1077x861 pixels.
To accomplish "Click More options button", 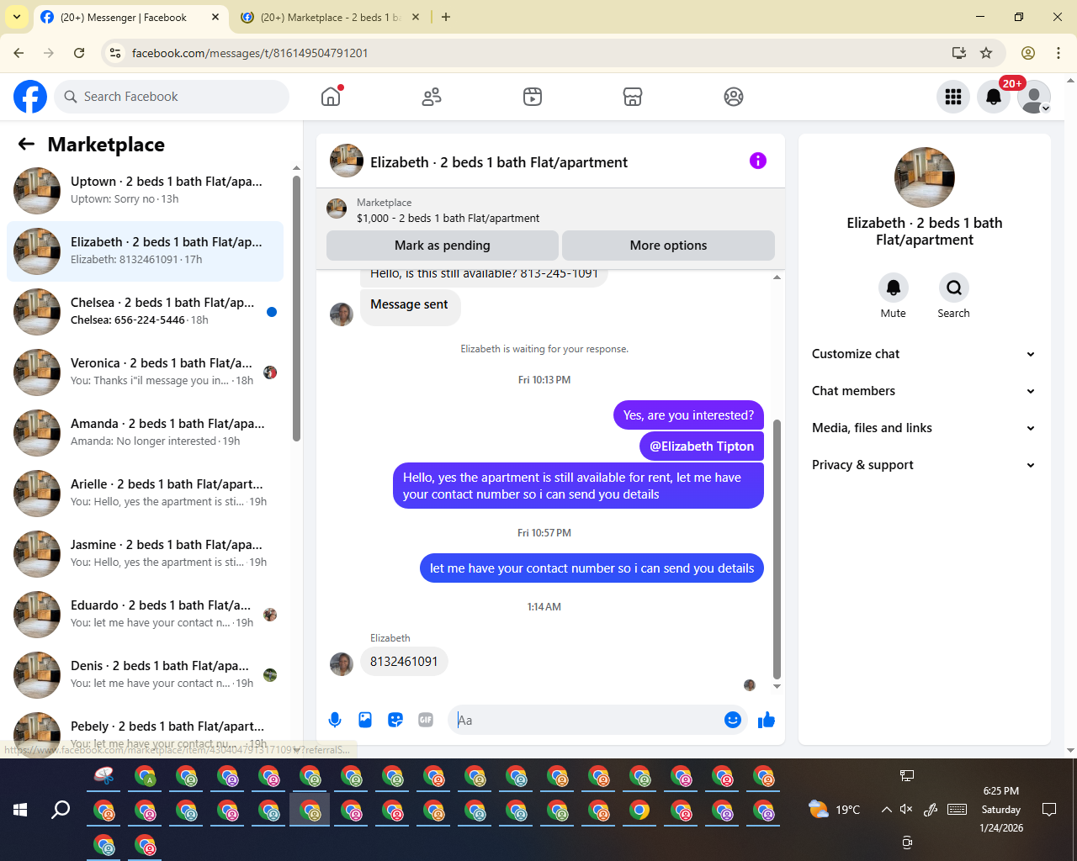I will coord(668,246).
